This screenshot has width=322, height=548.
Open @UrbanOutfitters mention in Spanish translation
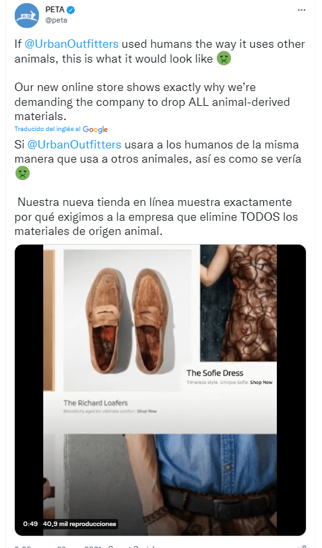point(74,145)
